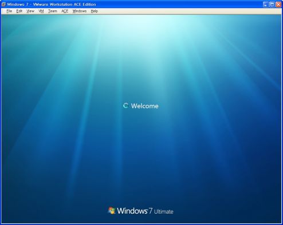Open the Windows menu
This screenshot has height=225, width=283.
pyautogui.click(x=80, y=11)
